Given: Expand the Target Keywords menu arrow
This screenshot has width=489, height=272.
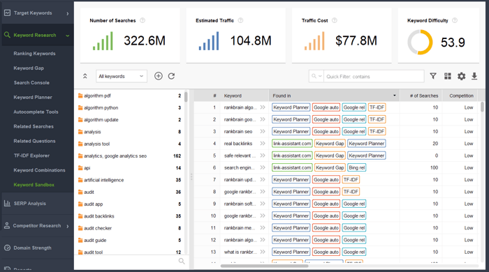Looking at the screenshot, I should point(68,13).
